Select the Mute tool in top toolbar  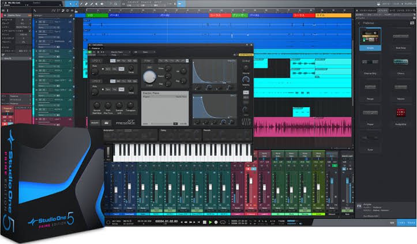[x=96, y=4]
